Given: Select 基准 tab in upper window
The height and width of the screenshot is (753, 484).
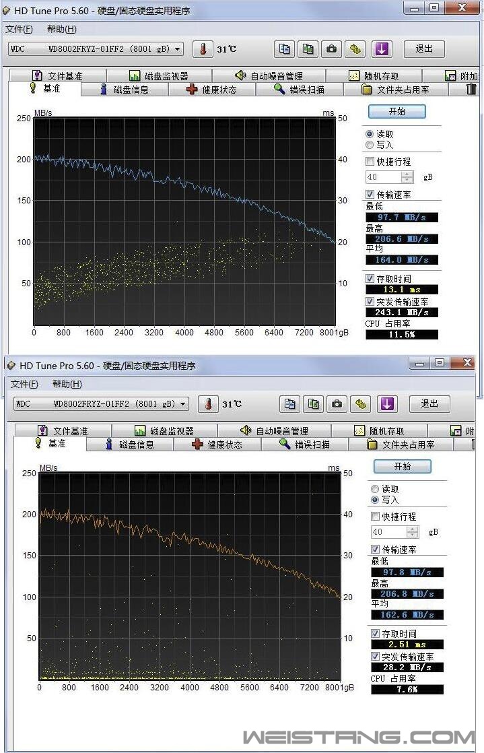Looking at the screenshot, I should [44, 88].
